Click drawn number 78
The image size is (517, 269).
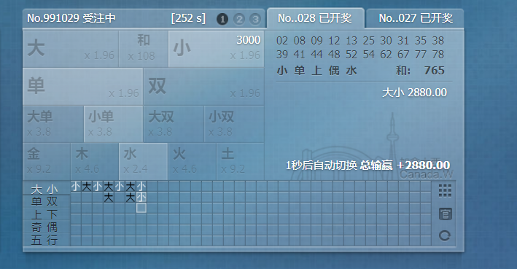(438, 55)
